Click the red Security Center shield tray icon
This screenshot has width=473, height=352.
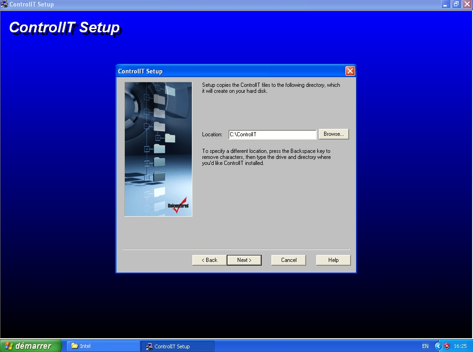(447, 346)
